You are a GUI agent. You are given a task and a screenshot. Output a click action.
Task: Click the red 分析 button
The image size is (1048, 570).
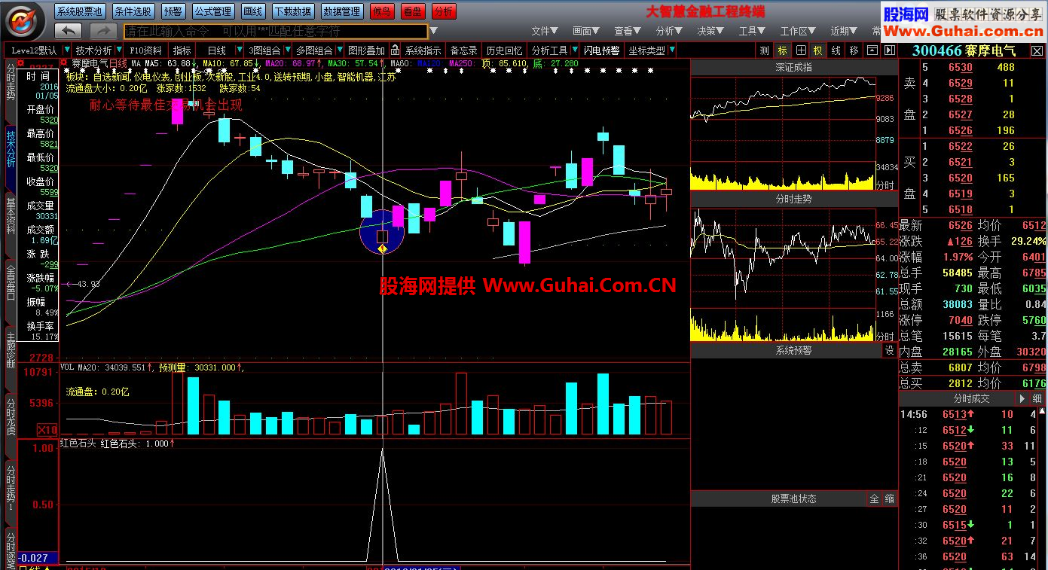point(444,11)
